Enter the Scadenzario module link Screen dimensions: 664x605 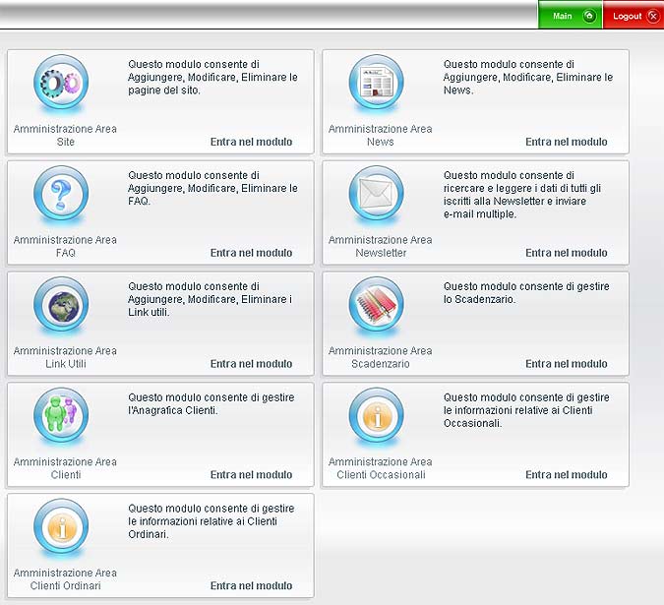tap(567, 364)
